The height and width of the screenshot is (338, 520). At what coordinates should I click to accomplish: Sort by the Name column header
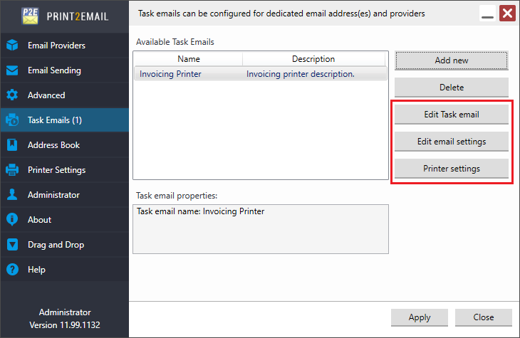[188, 59]
